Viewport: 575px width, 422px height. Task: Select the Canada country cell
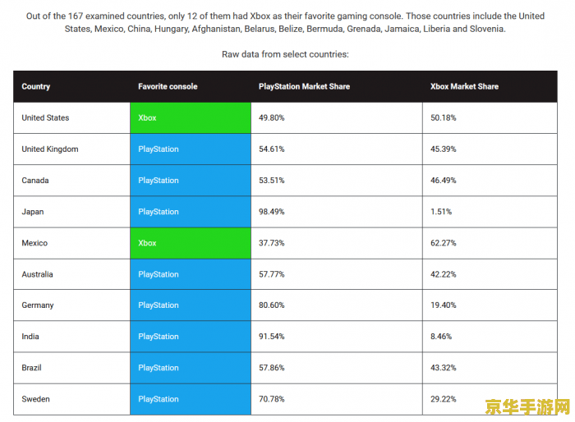[x=35, y=181]
